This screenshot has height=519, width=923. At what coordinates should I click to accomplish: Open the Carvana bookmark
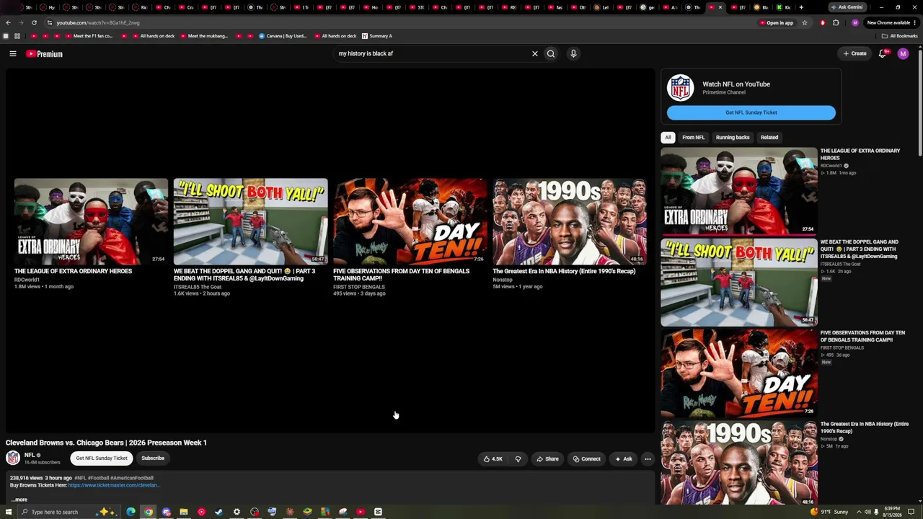click(x=283, y=36)
